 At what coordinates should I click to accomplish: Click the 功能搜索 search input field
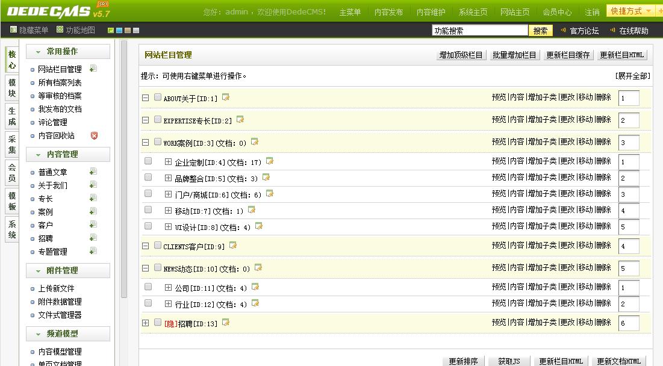[x=479, y=31]
